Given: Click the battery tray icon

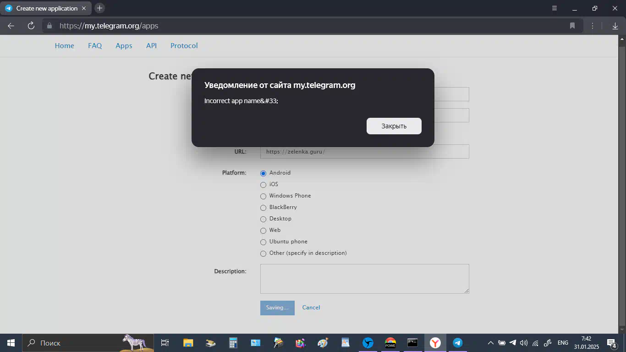Looking at the screenshot, I should [x=502, y=343].
